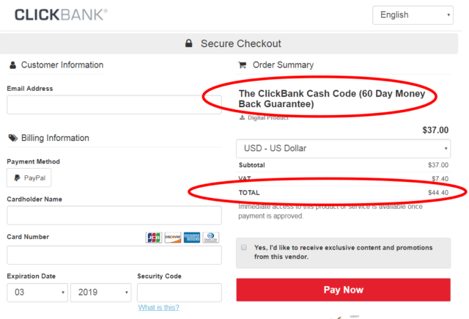Open the expiration month dropdown showing 03
Image resolution: width=469 pixels, height=319 pixels.
37,293
